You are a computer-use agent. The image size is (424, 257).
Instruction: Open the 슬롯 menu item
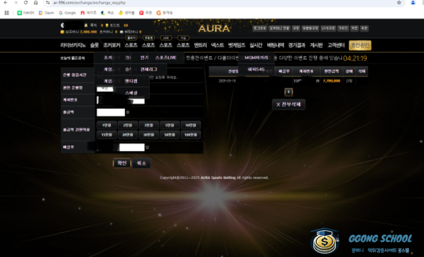(x=94, y=45)
